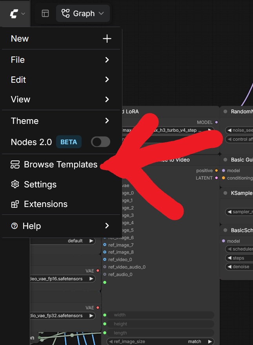This screenshot has width=253, height=345.
Task: Click the Help question mark icon
Action: coord(15,226)
